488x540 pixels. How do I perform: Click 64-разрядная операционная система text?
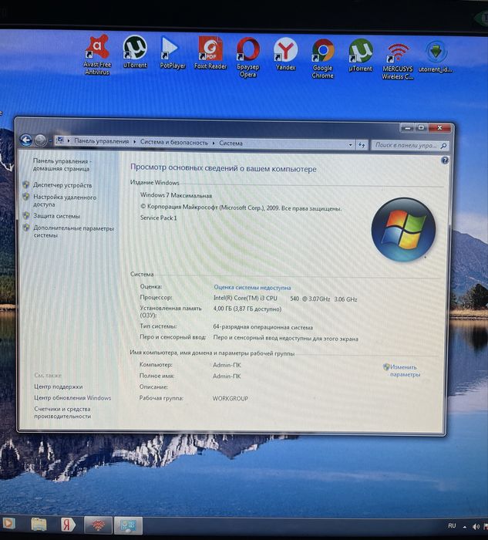coord(263,327)
